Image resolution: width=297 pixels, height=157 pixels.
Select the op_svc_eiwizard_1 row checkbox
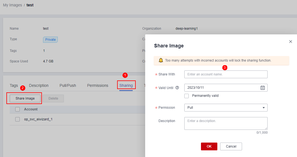pyautogui.click(x=17, y=119)
